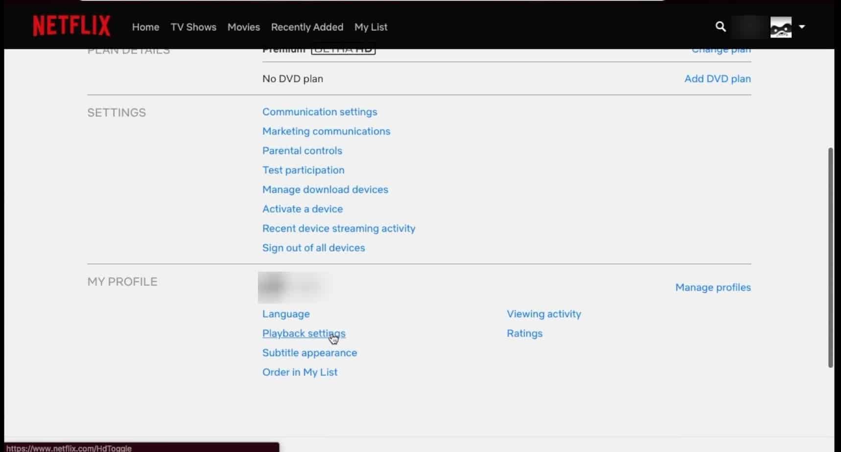Viewport: 841px width, 452px height.
Task: Open Movies section
Action: pyautogui.click(x=244, y=27)
